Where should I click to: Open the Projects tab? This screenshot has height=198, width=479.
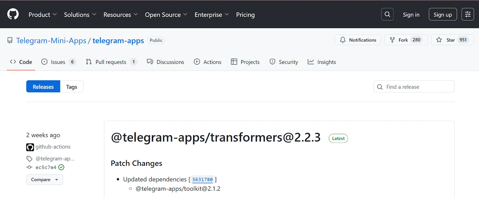coord(245,62)
